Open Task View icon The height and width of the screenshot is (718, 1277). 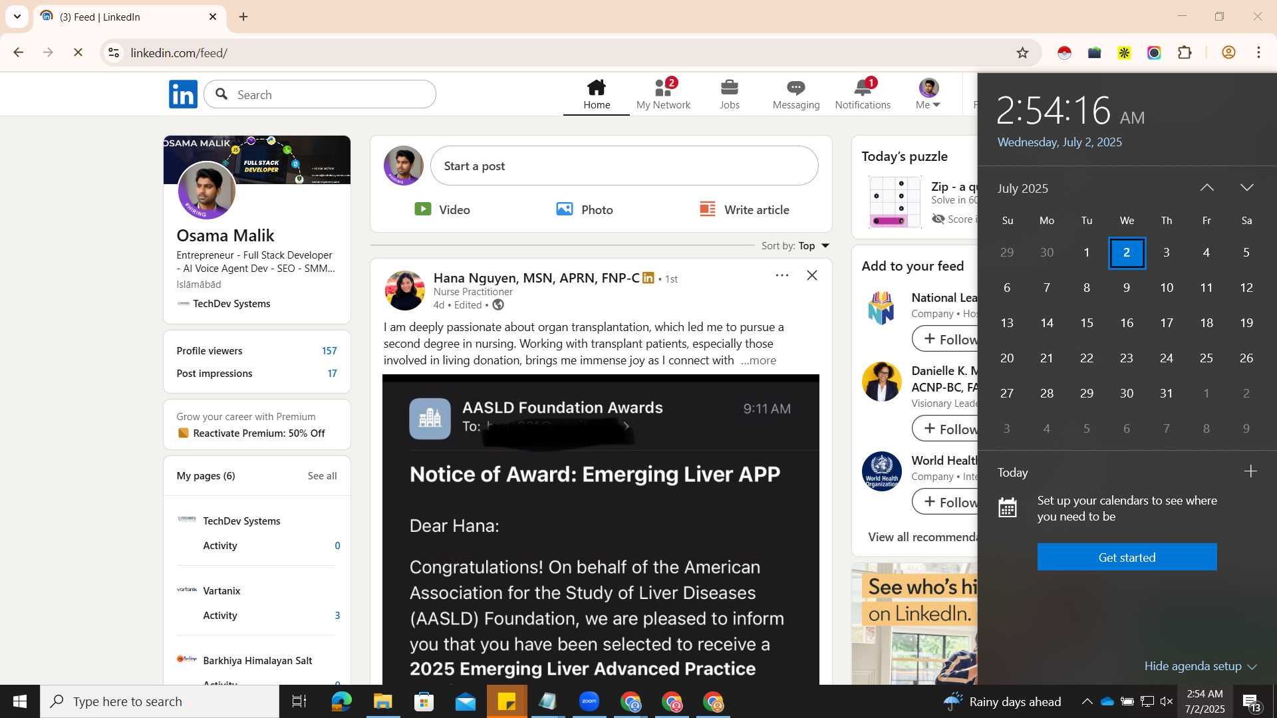299,701
